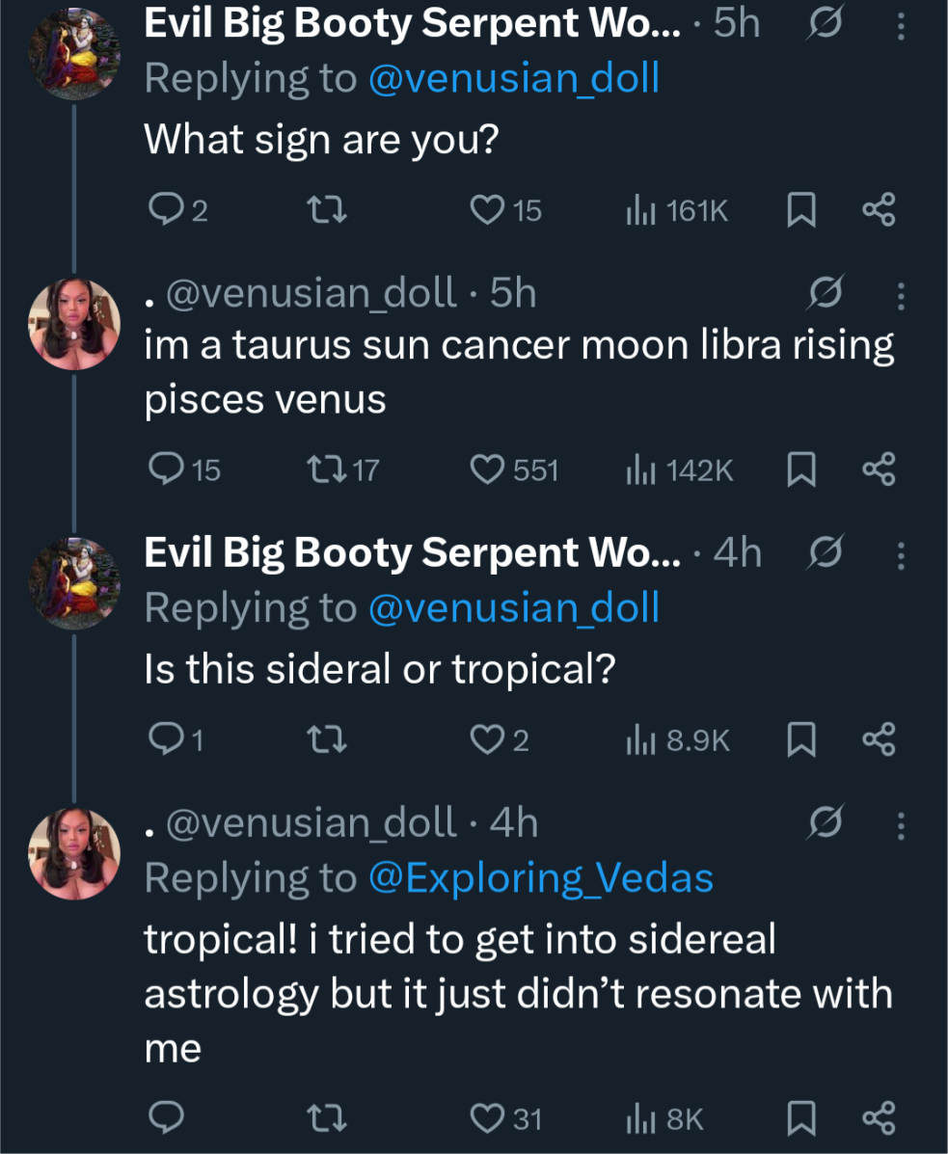
Task: Click the @venusian_doll mention link in first tweet
Action: coord(514,79)
